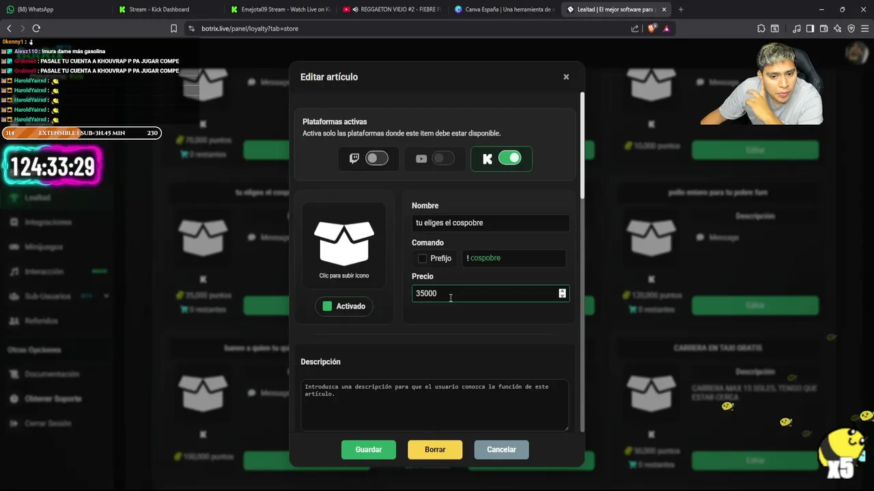Check the Prefijo checkbox
This screenshot has height=491, width=874.
(422, 258)
